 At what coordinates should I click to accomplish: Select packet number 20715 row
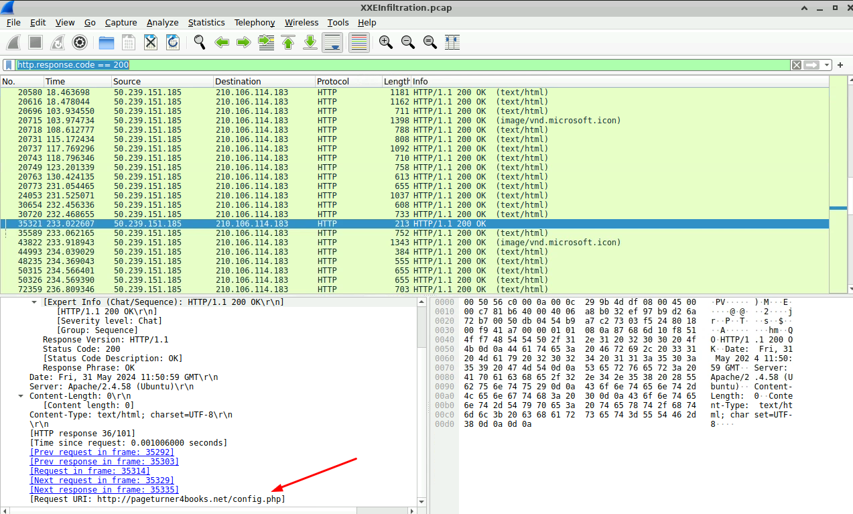tap(414, 121)
